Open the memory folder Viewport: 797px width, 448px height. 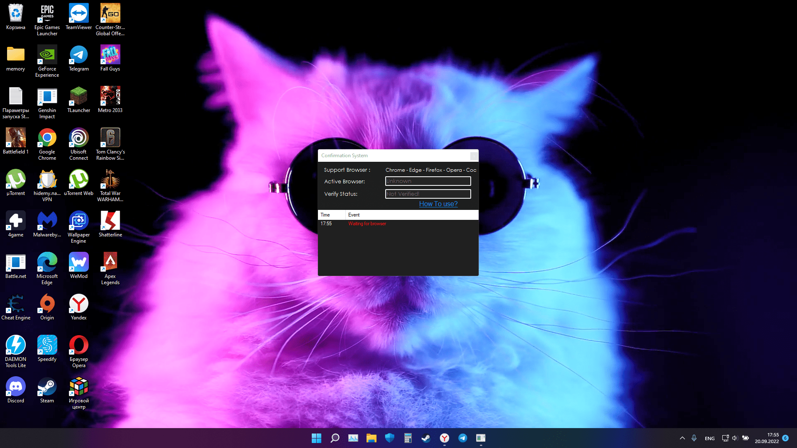pyautogui.click(x=16, y=58)
